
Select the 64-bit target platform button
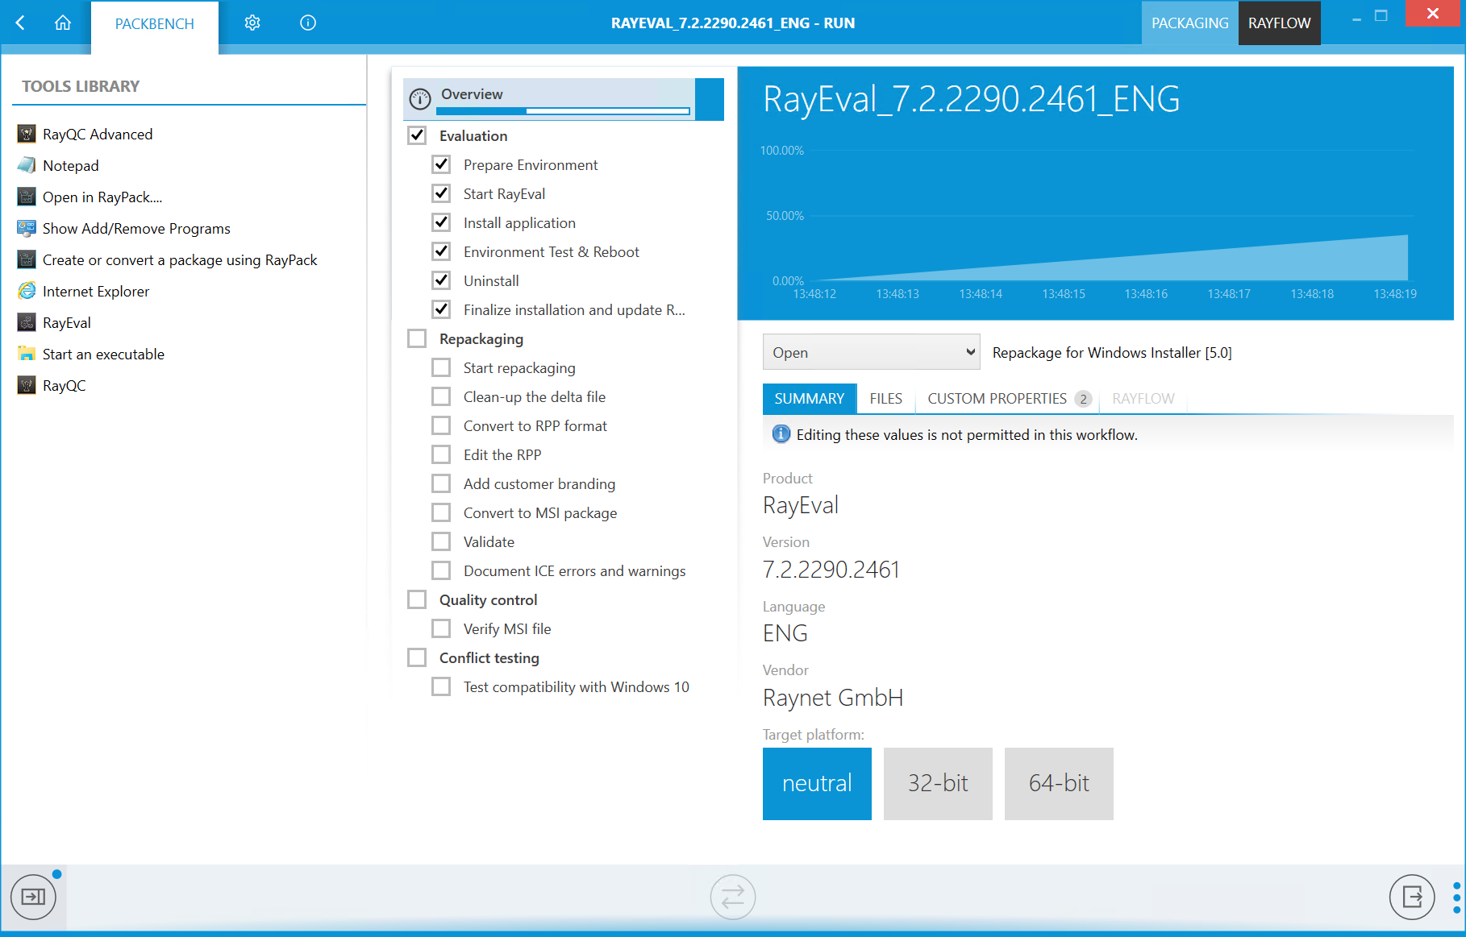(x=1058, y=783)
